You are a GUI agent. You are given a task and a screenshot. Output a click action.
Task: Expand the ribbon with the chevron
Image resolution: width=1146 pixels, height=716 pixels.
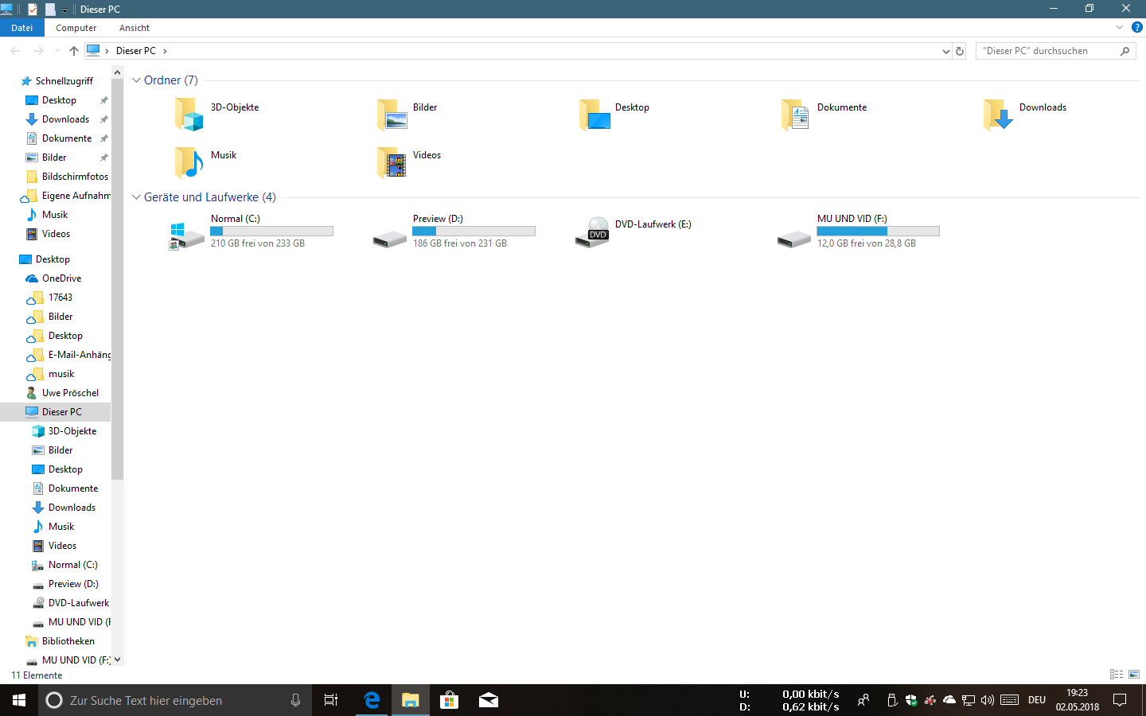coord(1120,27)
